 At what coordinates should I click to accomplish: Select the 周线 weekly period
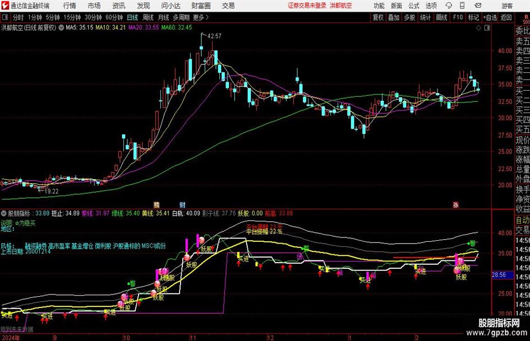[x=148, y=17]
